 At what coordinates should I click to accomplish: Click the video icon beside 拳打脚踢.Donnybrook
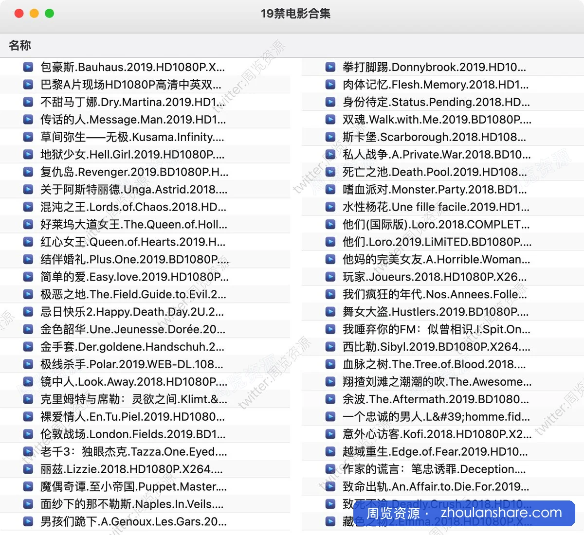(x=330, y=67)
